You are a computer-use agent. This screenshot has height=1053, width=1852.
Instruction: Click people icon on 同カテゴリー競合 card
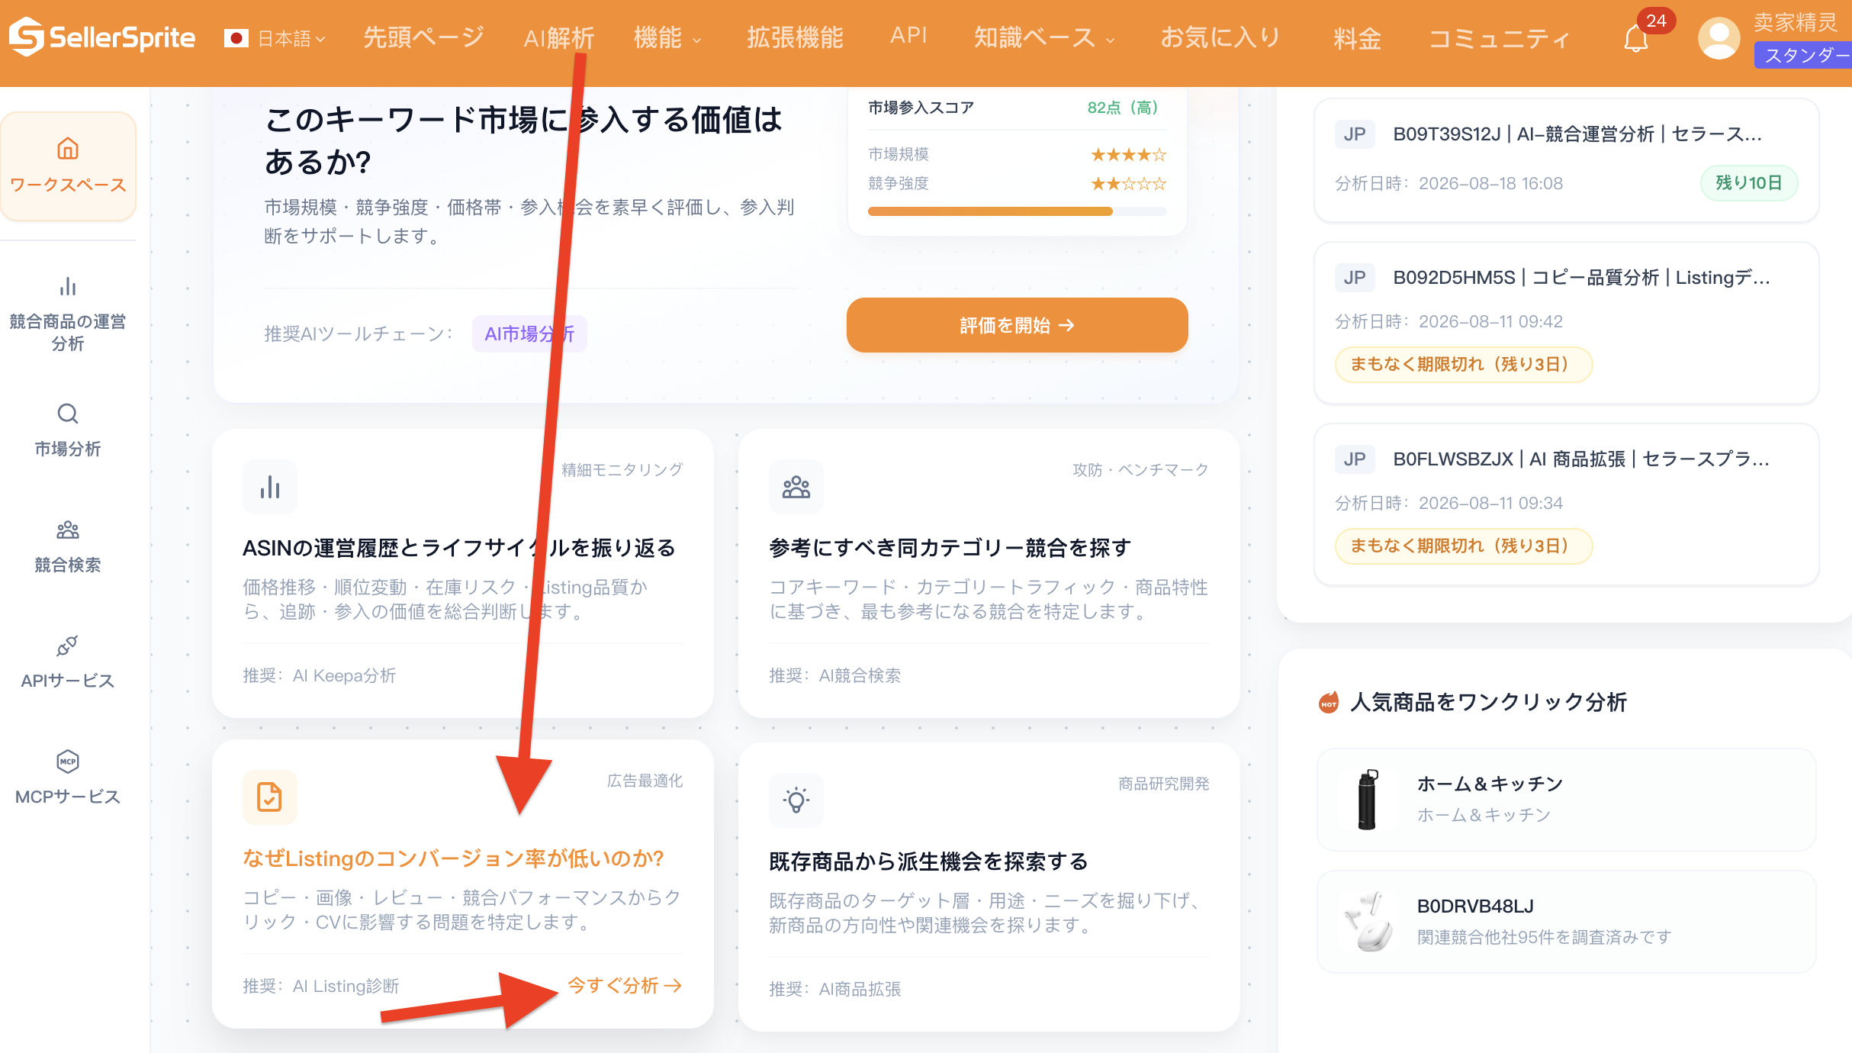796,487
